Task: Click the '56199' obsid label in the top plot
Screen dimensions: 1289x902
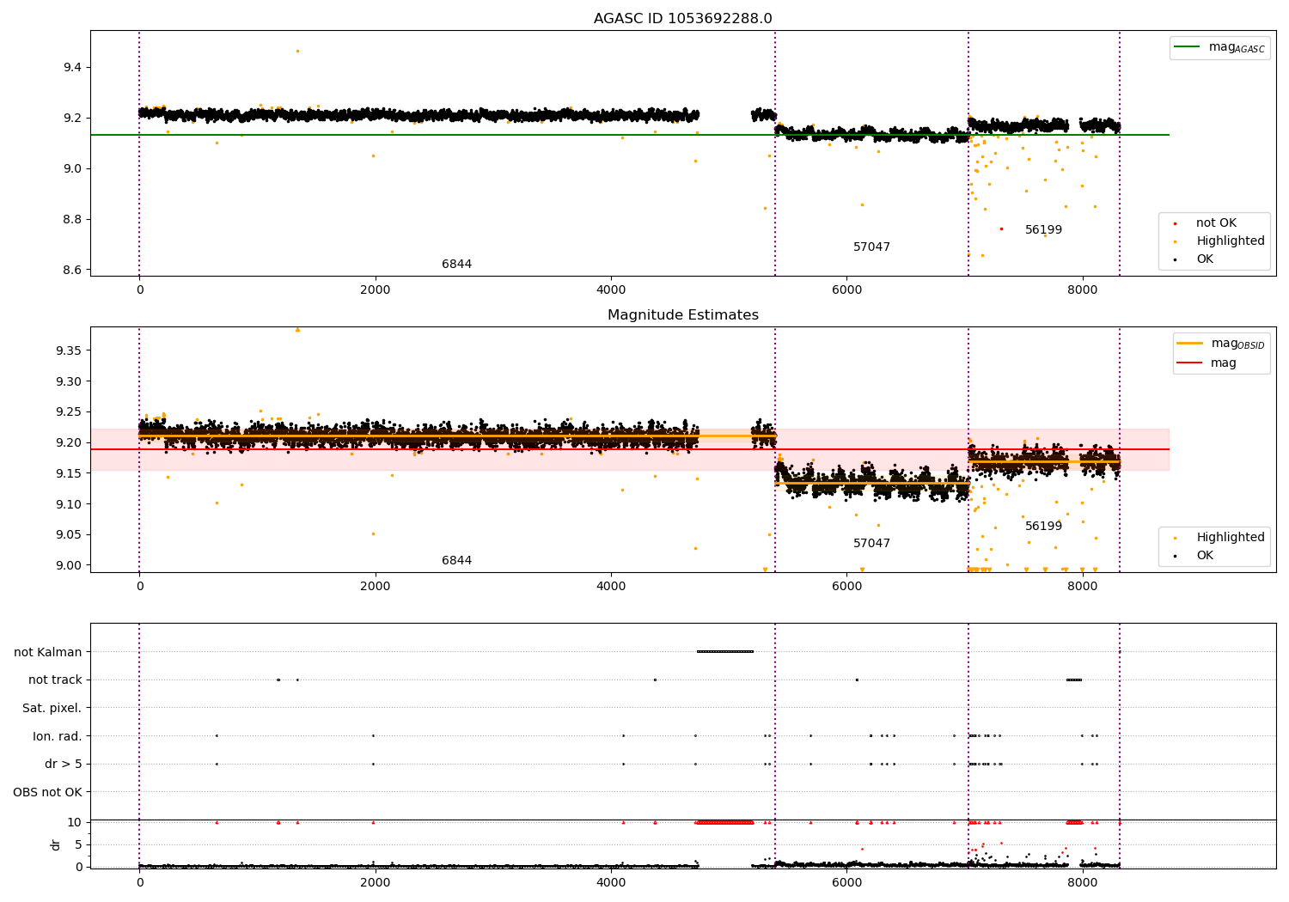Action: 1043,230
